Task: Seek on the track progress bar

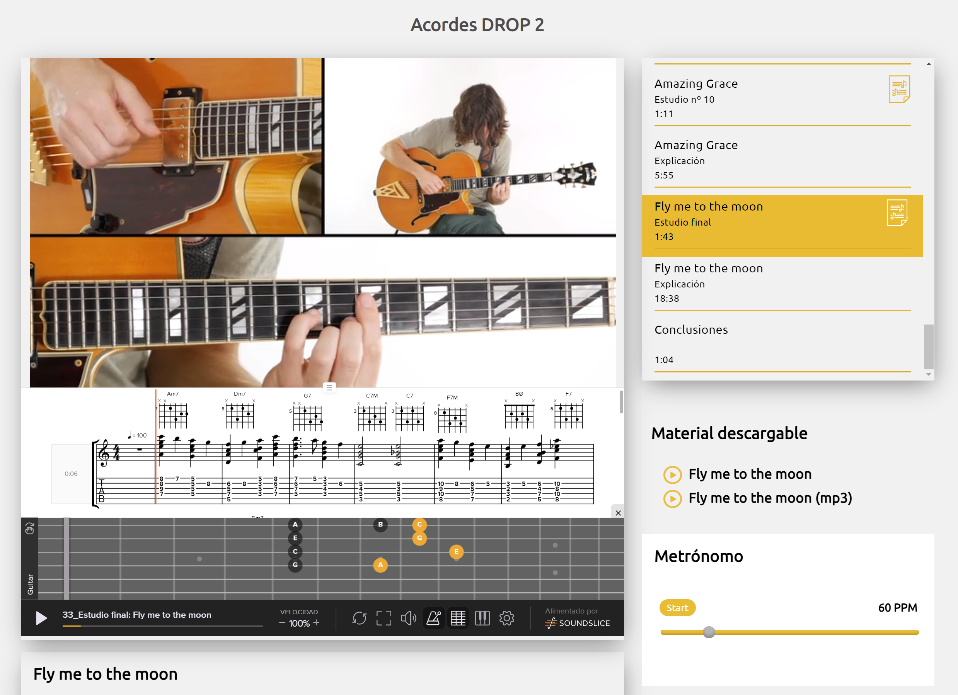Action: (x=163, y=626)
